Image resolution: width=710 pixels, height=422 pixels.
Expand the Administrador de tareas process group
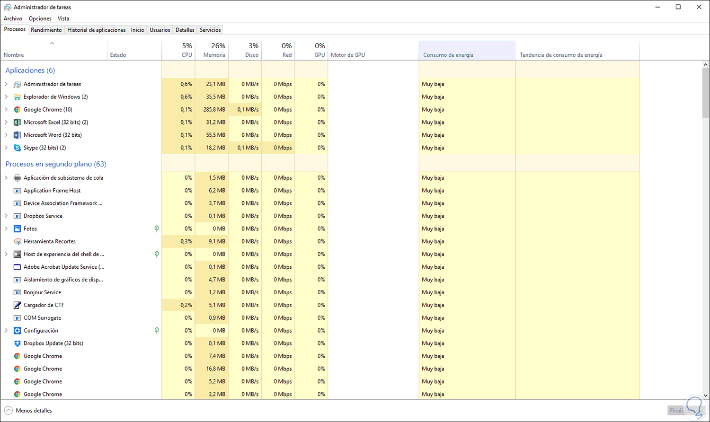[x=6, y=84]
